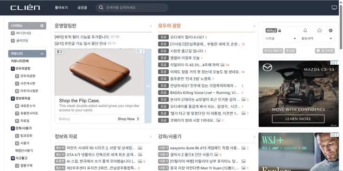The height and width of the screenshot is (171, 343).
Task: Open the notice '[베타] 토픽 필터 기능을 추가합니다.'
Action: 82,37
